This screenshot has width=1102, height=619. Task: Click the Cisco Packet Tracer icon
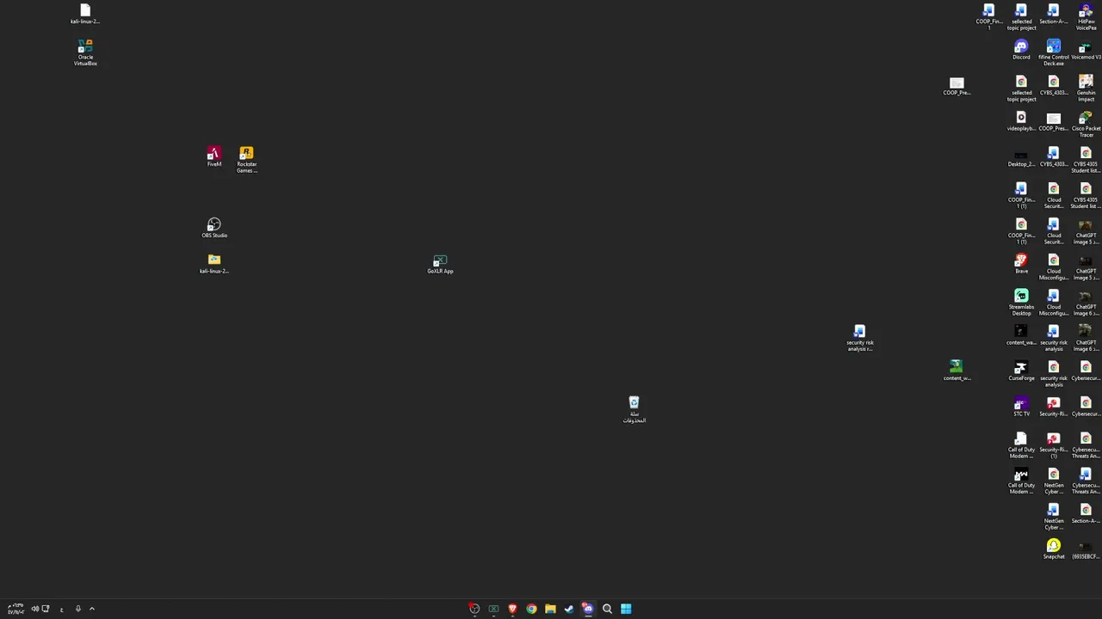(x=1086, y=125)
